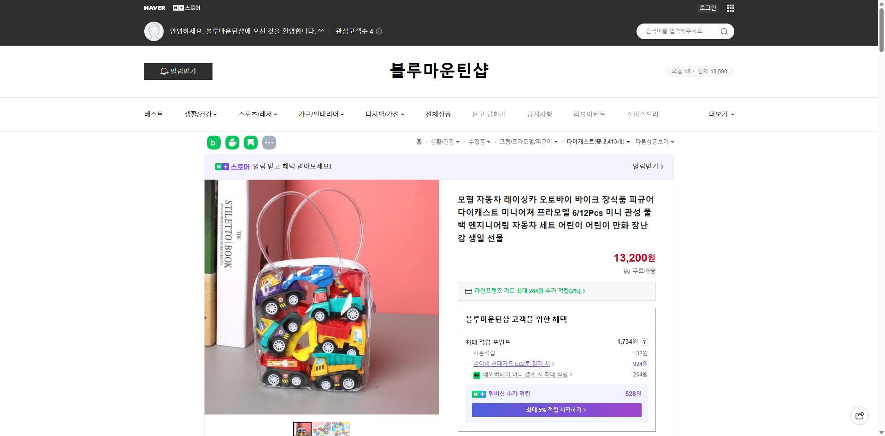Click the 로그인 button

[708, 8]
